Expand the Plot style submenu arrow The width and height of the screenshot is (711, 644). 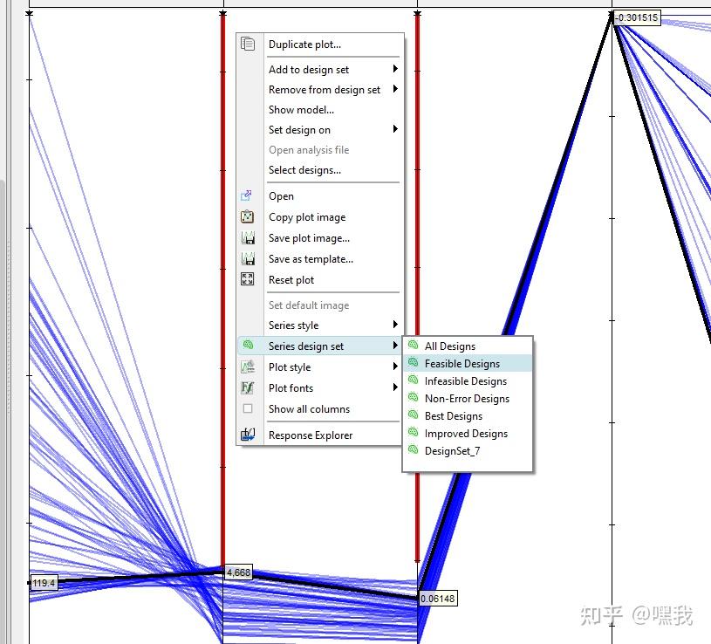pos(395,366)
